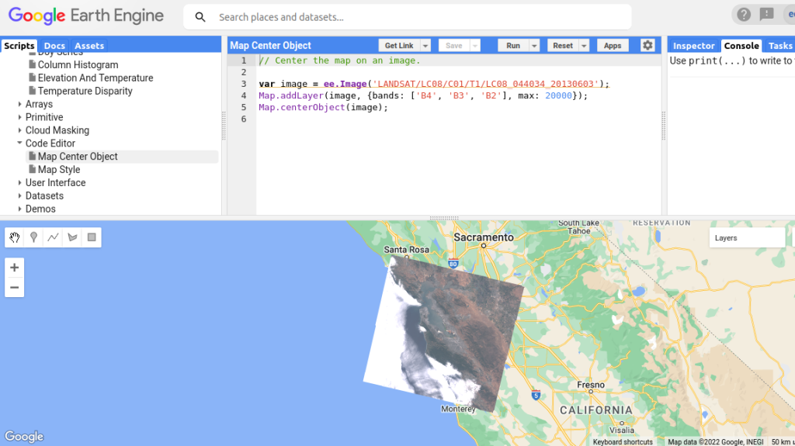Viewport: 795px width, 446px height.
Task: Expand the Cloud Masking folder
Action: tap(19, 130)
